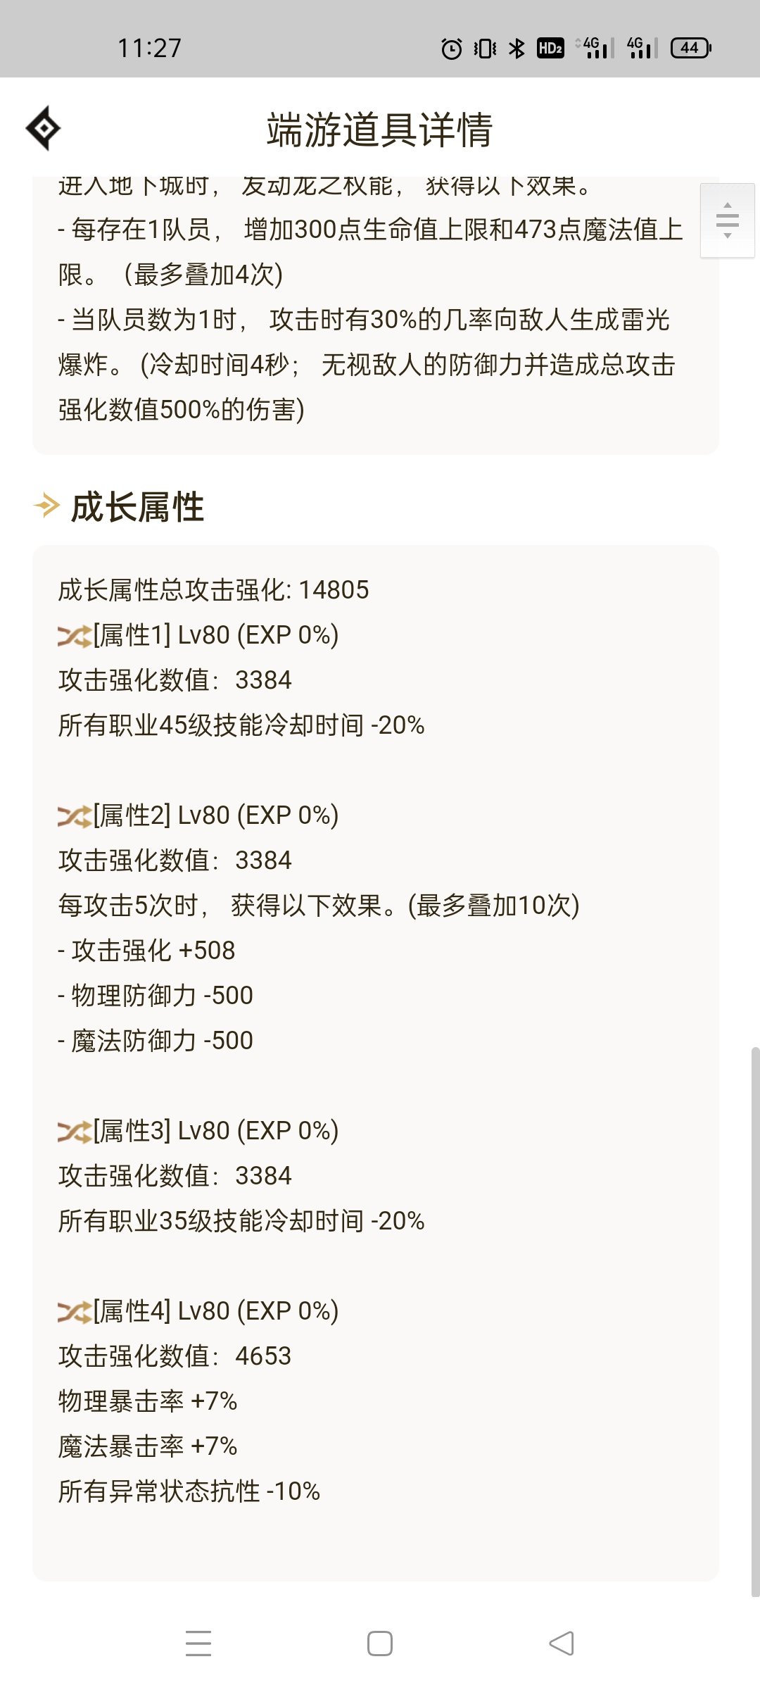Tap the HD2 network status icon
Image resolution: width=760 pixels, height=1690 pixels.
[550, 48]
